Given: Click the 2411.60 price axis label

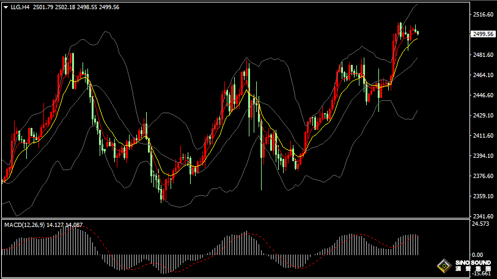Looking at the screenshot, I should (484, 136).
